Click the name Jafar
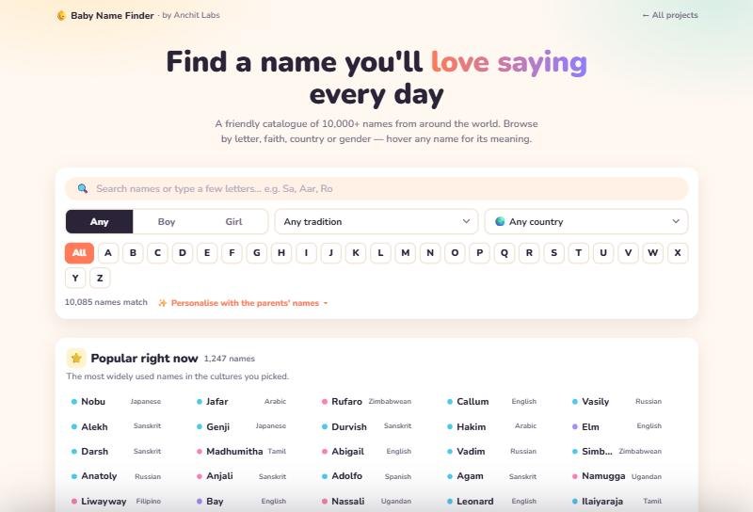Image resolution: width=753 pixels, height=512 pixels. 217,402
